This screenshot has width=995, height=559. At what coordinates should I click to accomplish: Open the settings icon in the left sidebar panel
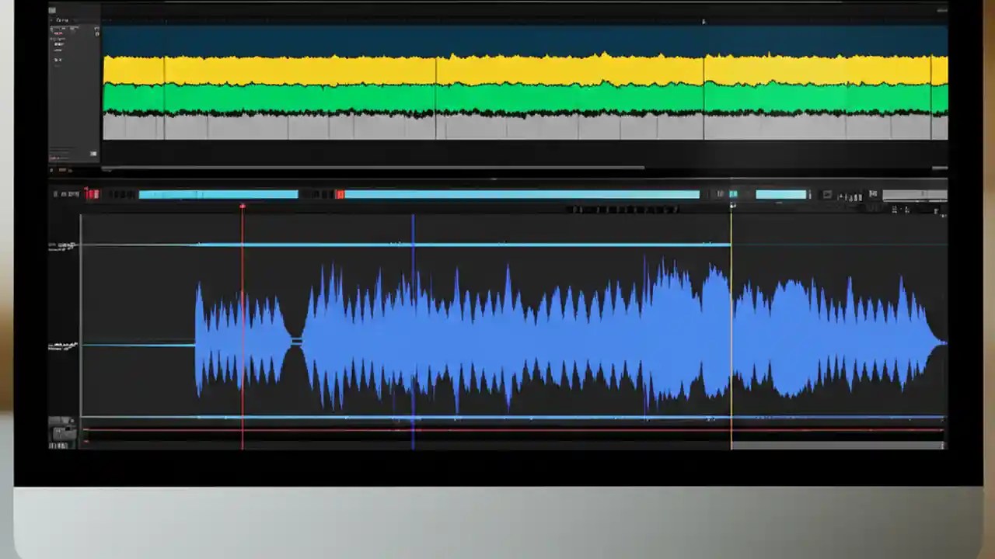click(x=96, y=28)
